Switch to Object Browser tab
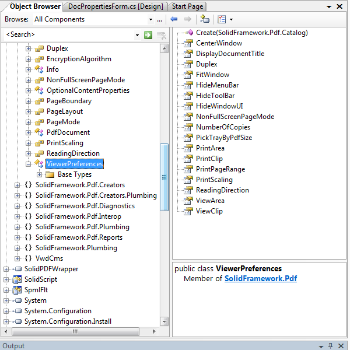The image size is (350, 350). coord(35,6)
